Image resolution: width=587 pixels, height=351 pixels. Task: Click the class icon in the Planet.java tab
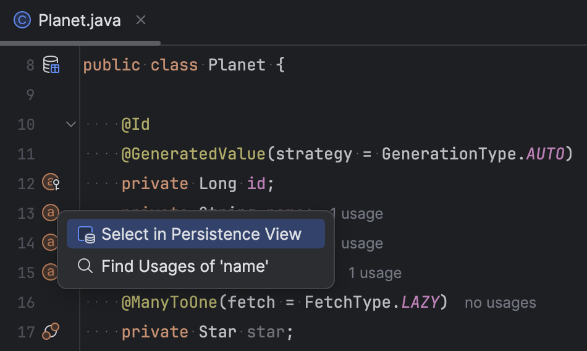(22, 20)
